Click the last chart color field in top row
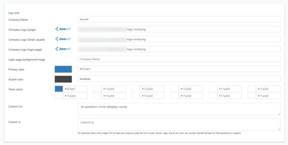This screenshot has width=288, height=145. click(268, 89)
